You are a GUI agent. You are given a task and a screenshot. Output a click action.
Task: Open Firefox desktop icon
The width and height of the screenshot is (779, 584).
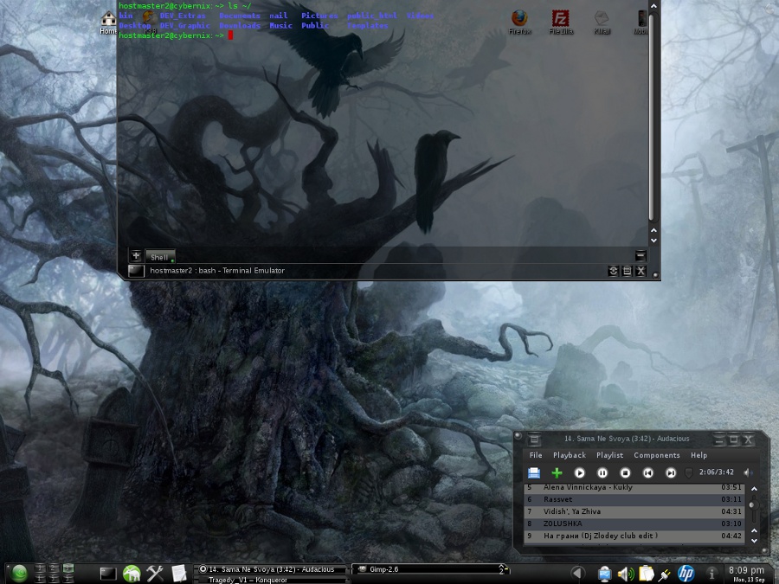[x=519, y=22]
